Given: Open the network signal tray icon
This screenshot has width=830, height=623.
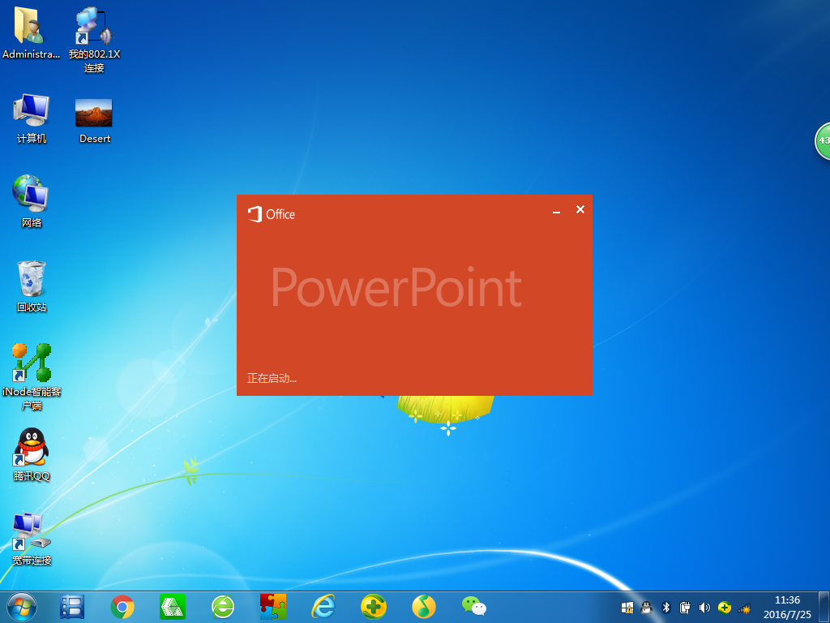Looking at the screenshot, I should tap(744, 608).
